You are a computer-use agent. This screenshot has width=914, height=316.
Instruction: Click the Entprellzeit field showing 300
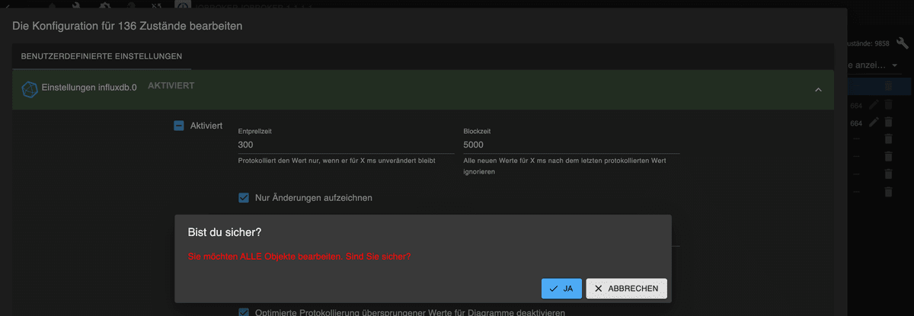point(347,145)
